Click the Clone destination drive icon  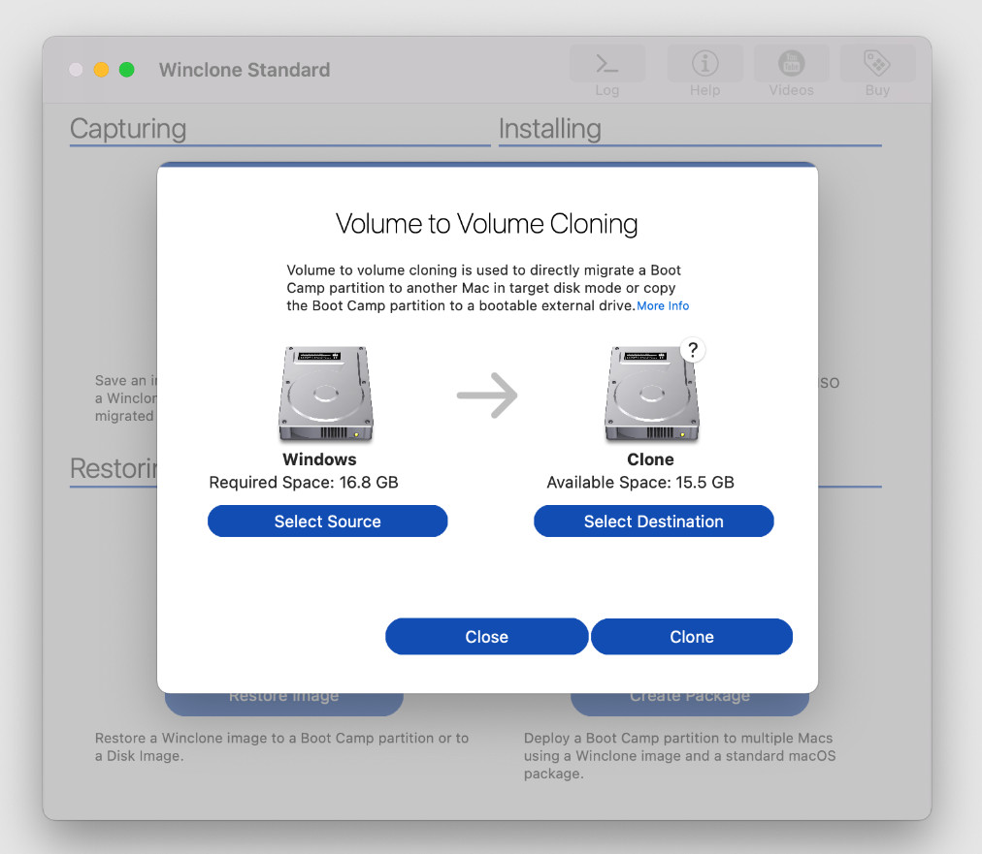[651, 395]
